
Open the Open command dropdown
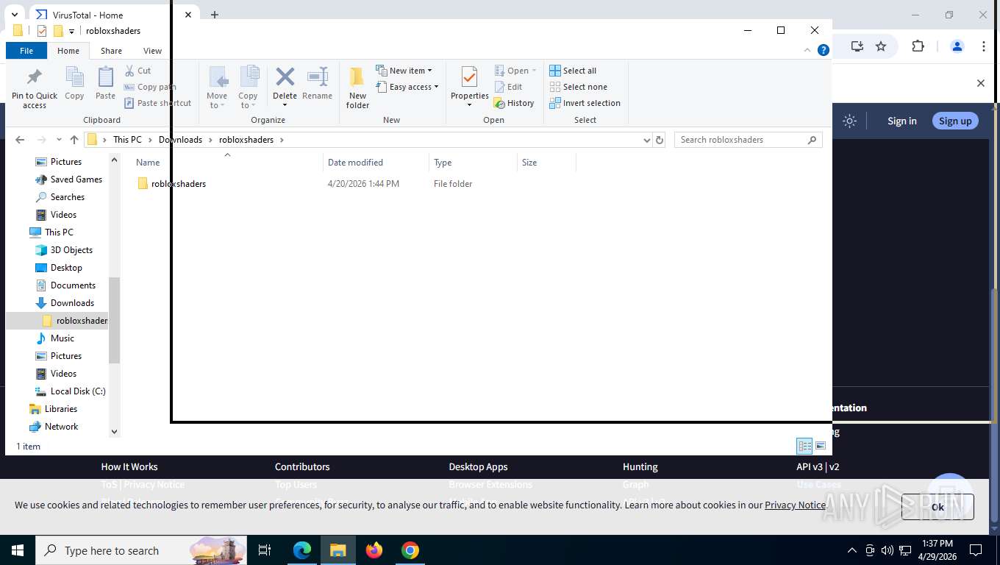[515, 71]
